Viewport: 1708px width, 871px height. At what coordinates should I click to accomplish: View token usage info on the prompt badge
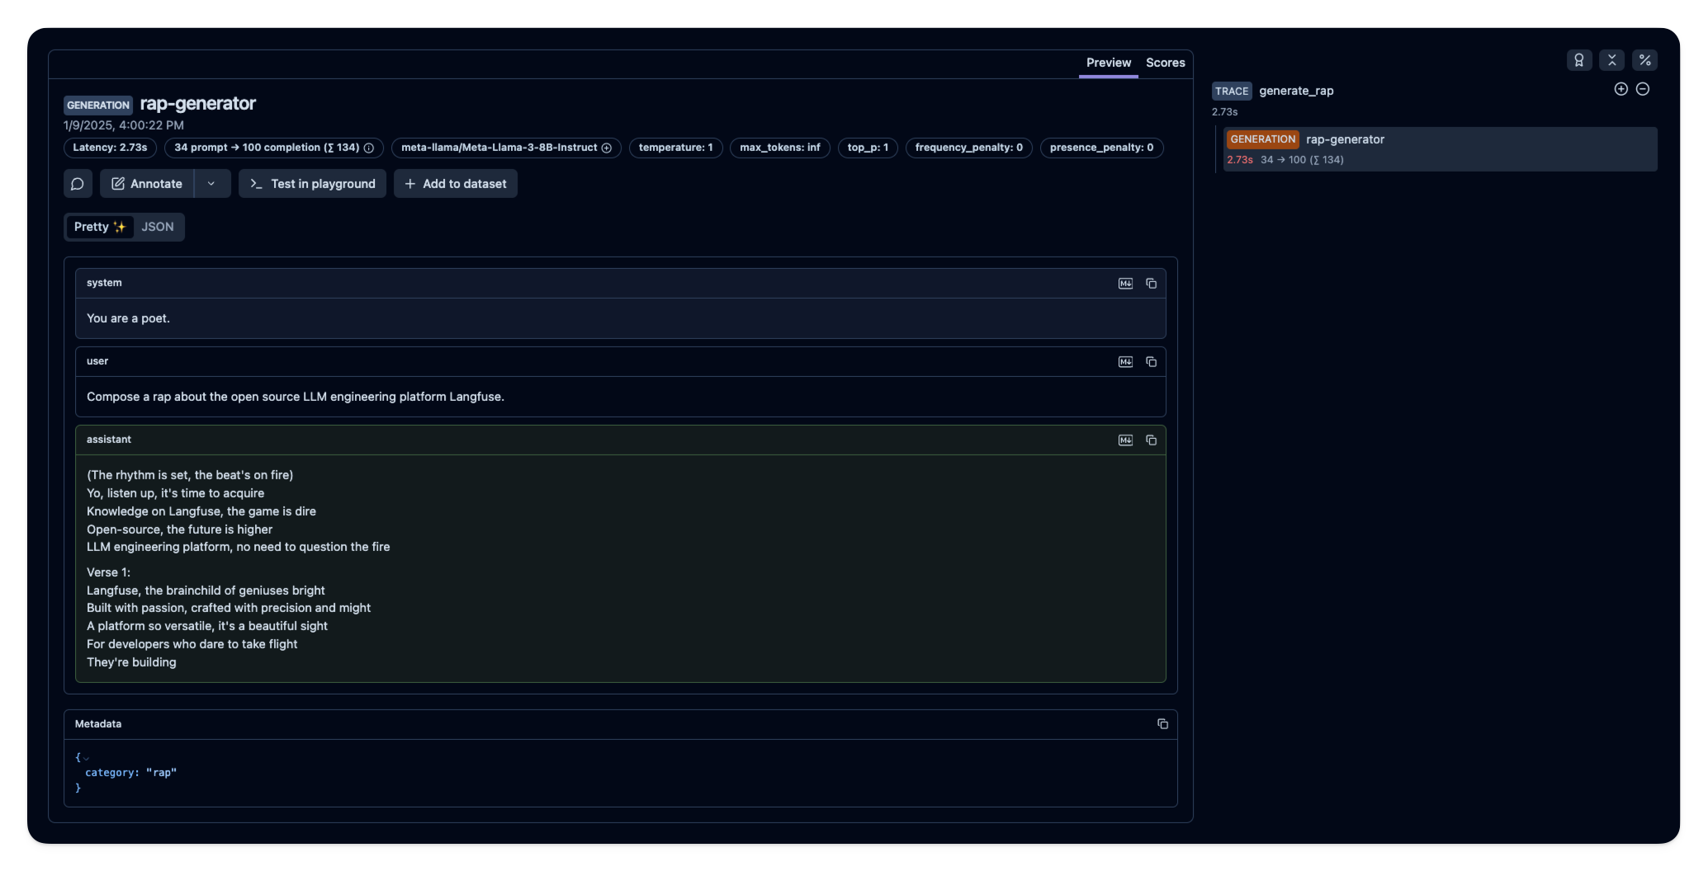coord(369,148)
